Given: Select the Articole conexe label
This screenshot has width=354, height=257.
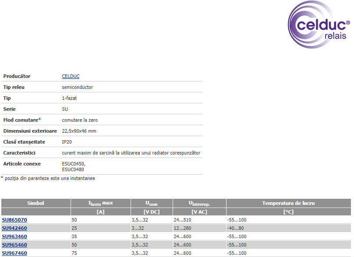Looking at the screenshot, I should 22,164.
